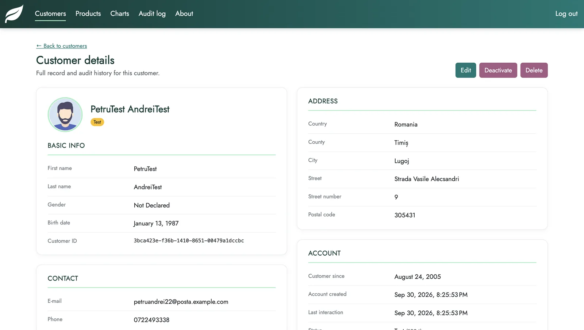This screenshot has height=330, width=584.
Task: Click the Last interaction timestamp value
Action: (x=431, y=313)
